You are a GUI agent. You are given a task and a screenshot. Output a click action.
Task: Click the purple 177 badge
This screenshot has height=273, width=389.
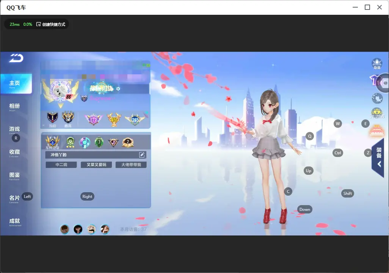[94, 119]
